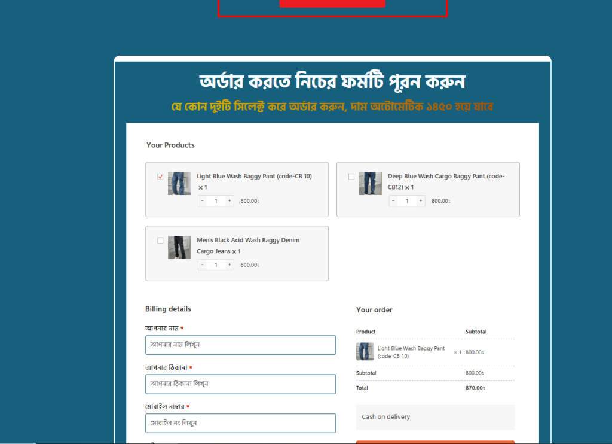Focus the address field (আপনার ঠিকানা)

pyautogui.click(x=240, y=384)
